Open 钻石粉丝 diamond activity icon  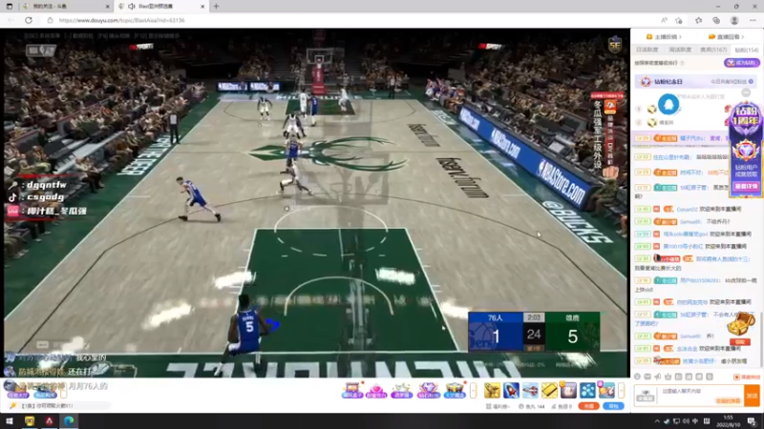coord(428,390)
